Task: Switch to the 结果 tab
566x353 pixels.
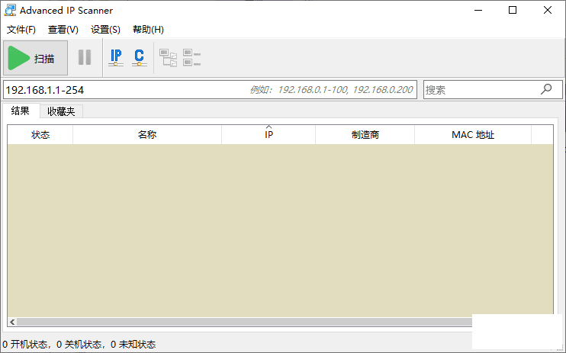Action: pyautogui.click(x=21, y=111)
